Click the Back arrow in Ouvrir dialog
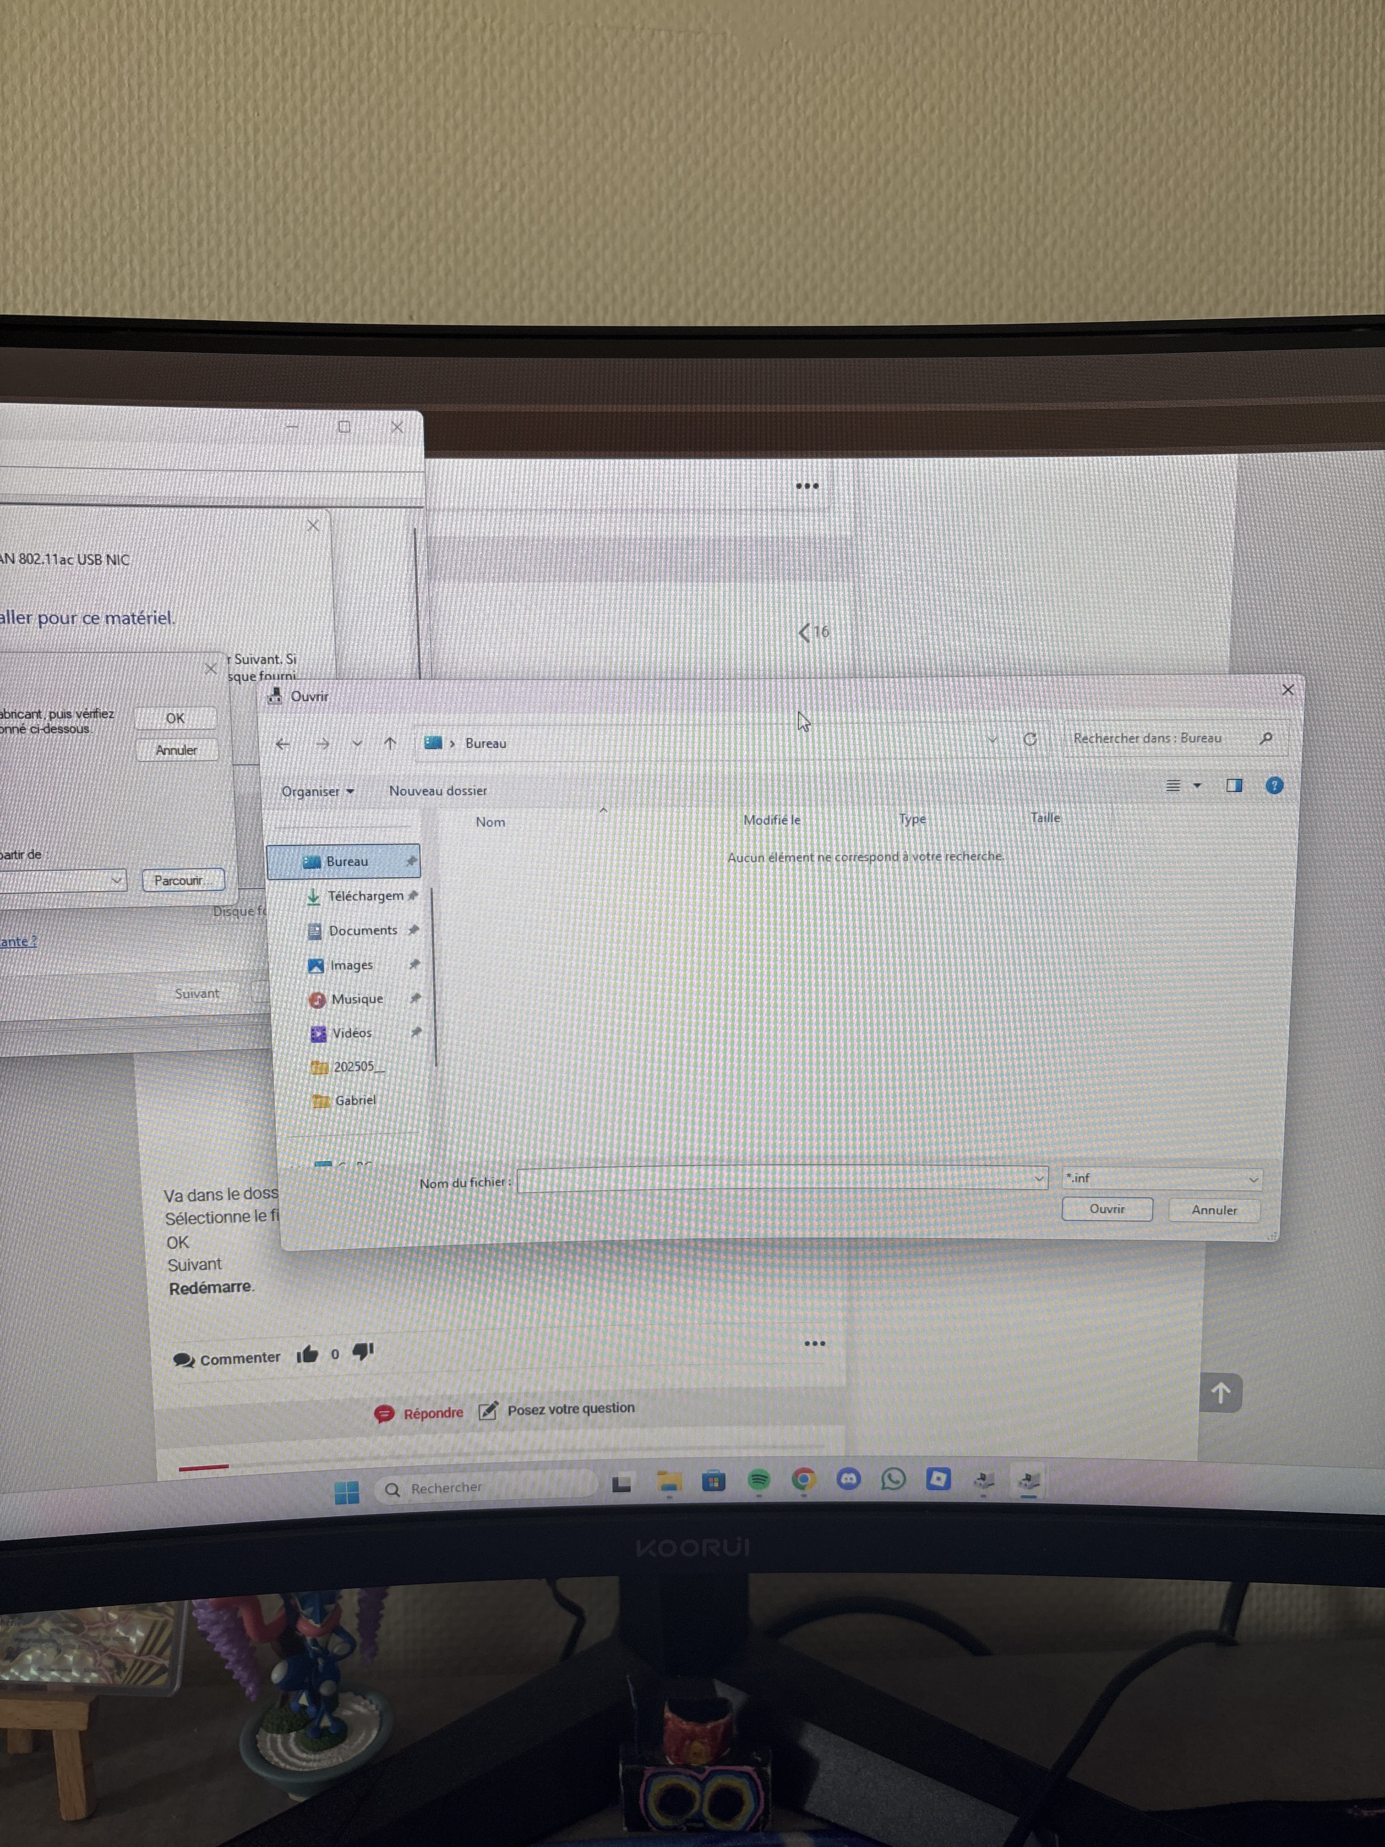The height and width of the screenshot is (1847, 1385). click(x=283, y=743)
